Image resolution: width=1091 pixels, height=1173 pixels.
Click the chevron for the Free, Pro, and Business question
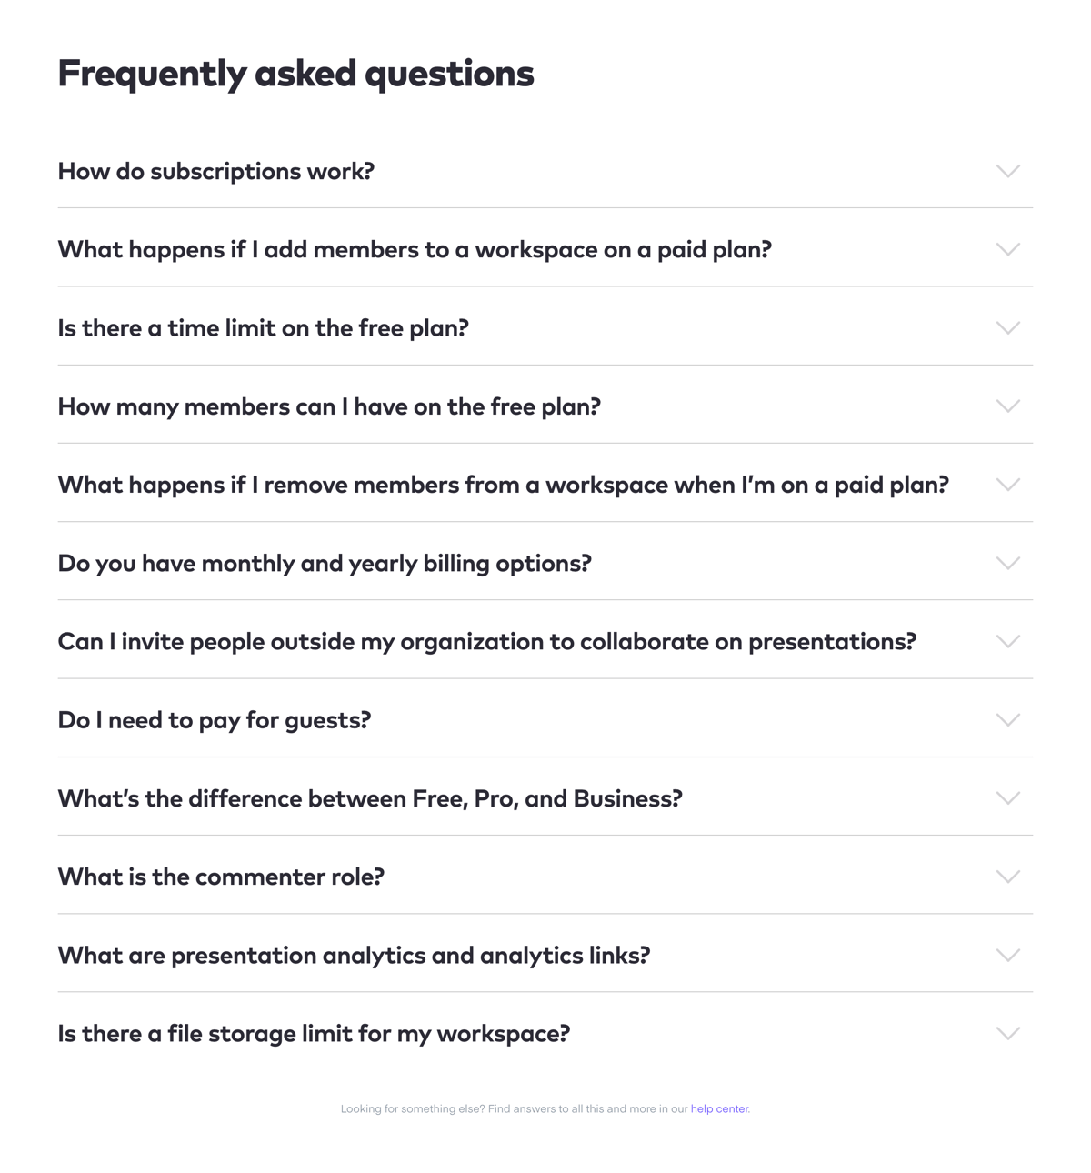point(1007,798)
